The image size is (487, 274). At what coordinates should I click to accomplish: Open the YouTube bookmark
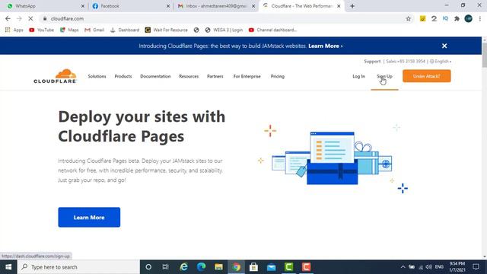pos(41,30)
